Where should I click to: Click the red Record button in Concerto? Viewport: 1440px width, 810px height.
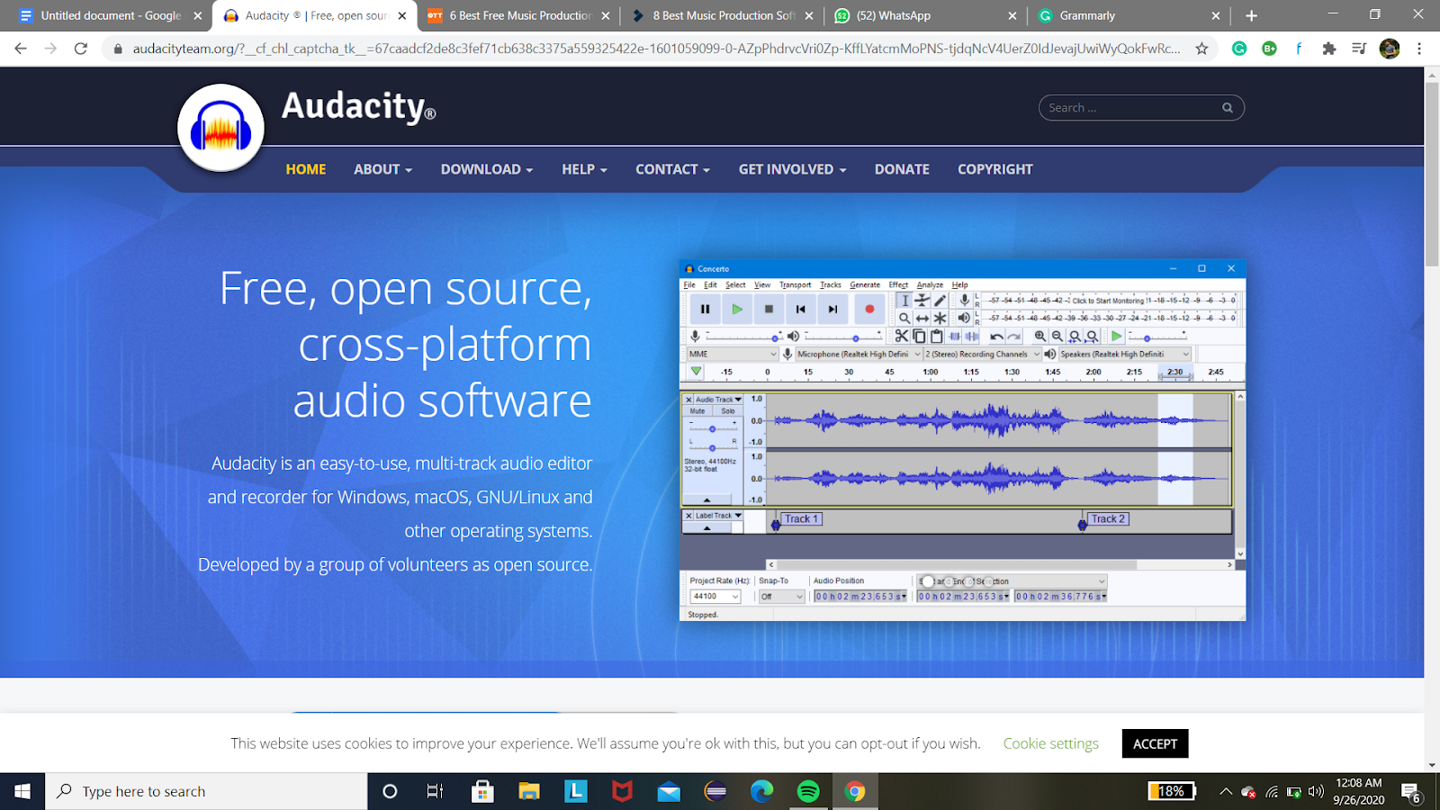869,309
